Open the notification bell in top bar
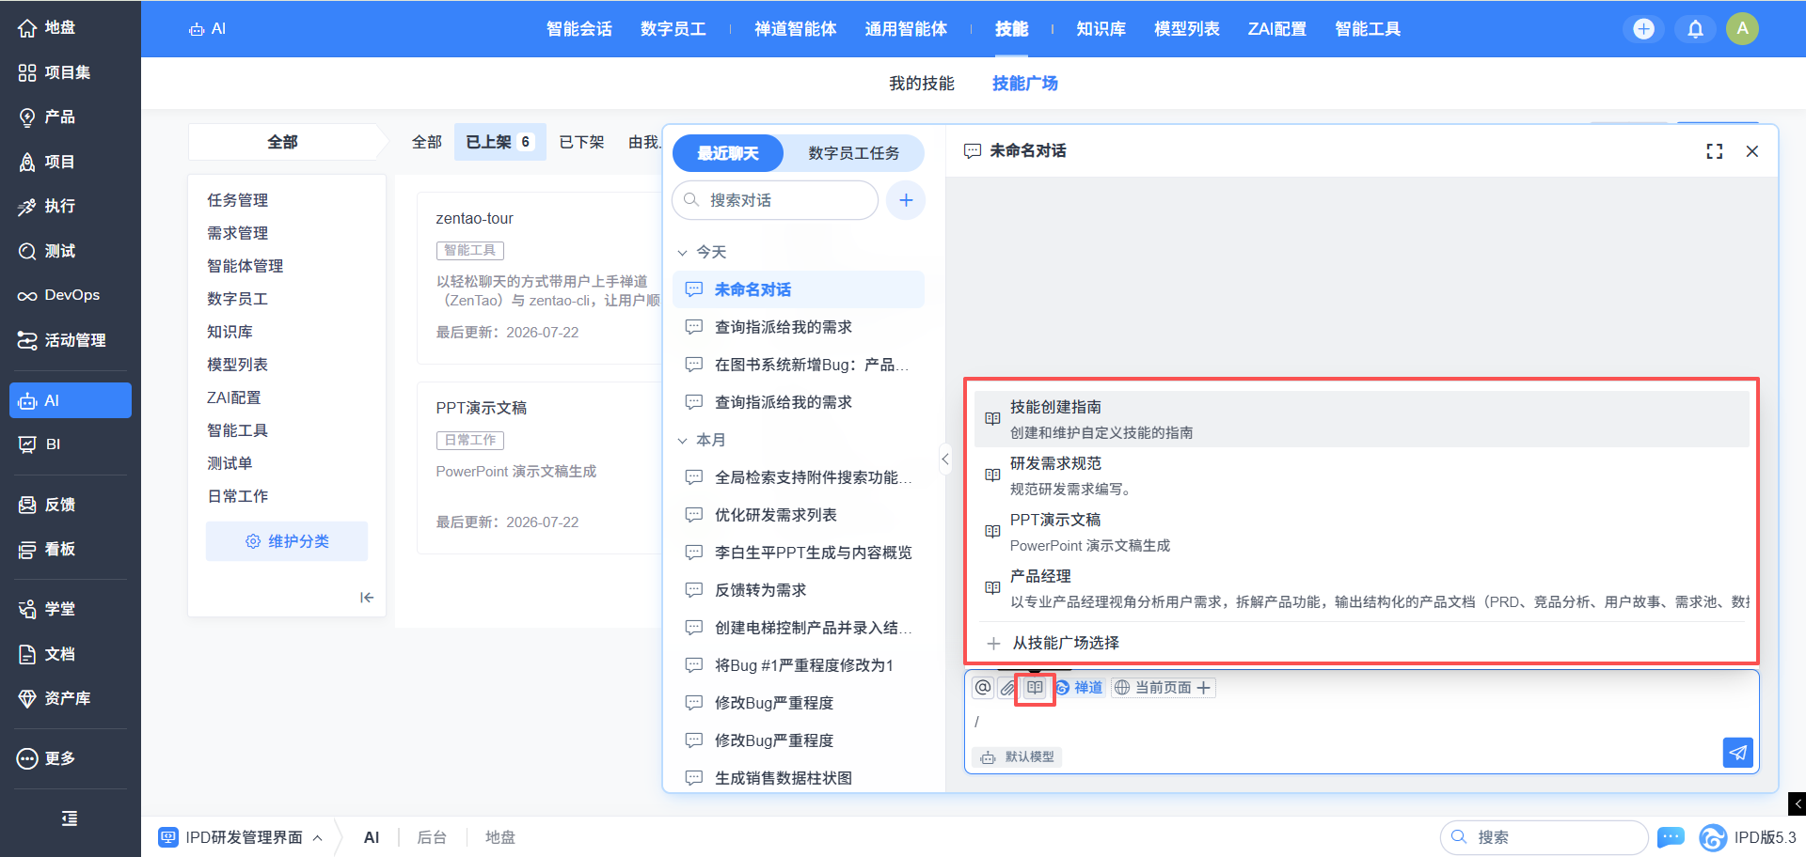The image size is (1806, 857). click(1695, 29)
